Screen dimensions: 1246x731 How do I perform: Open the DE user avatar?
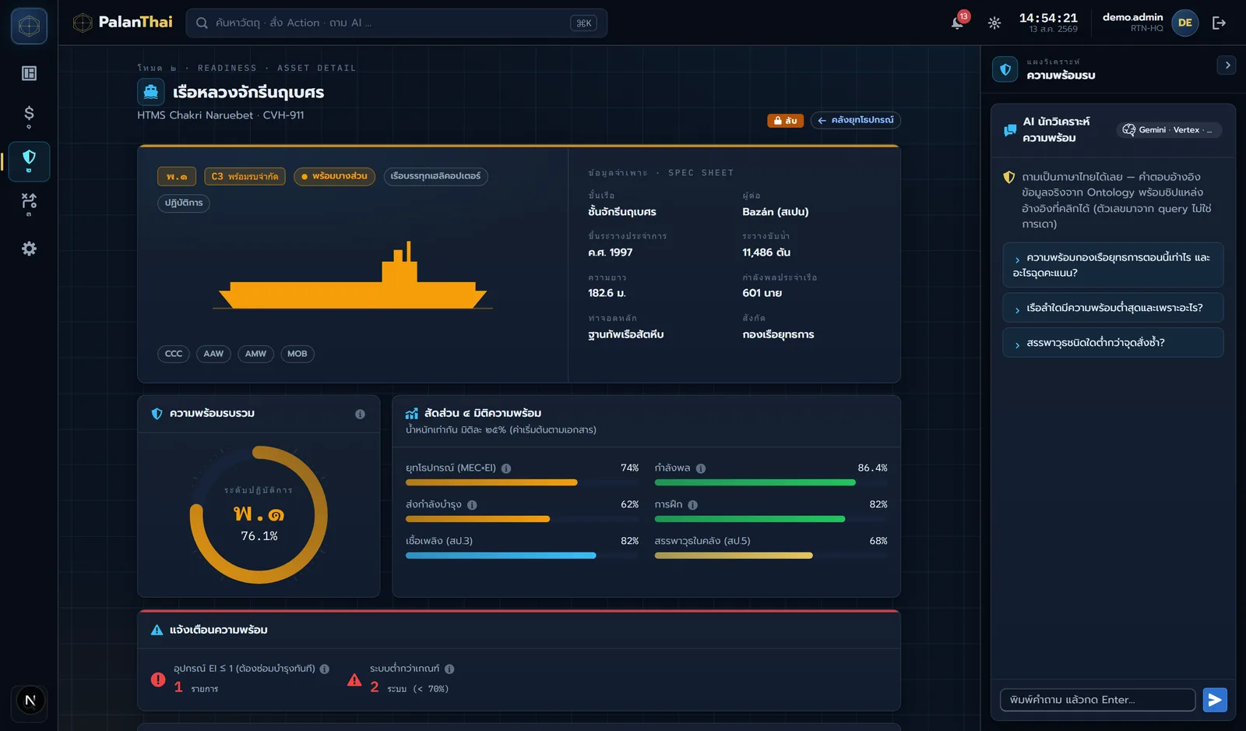(1184, 23)
